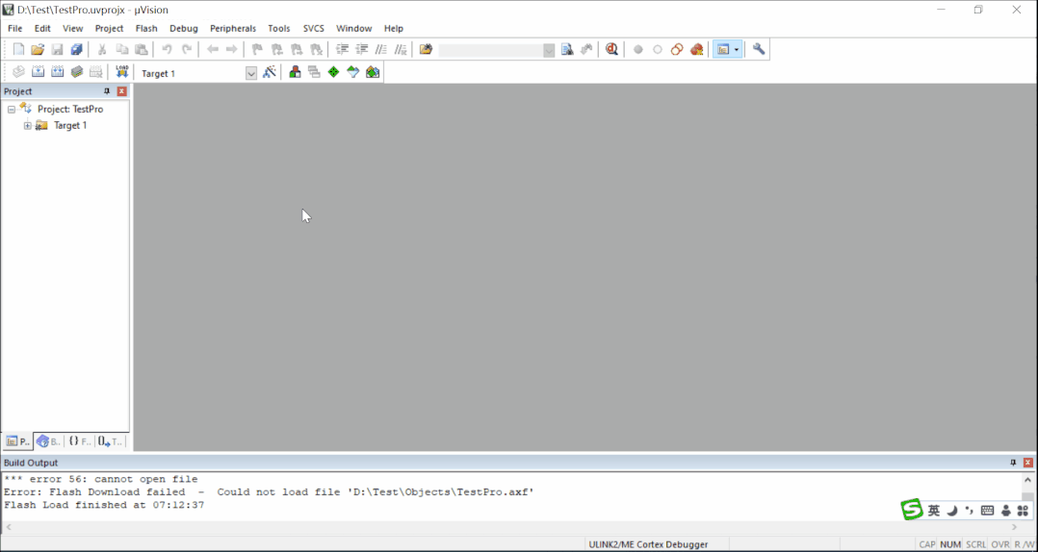This screenshot has width=1038, height=552.
Task: Build target files
Action: pos(39,72)
